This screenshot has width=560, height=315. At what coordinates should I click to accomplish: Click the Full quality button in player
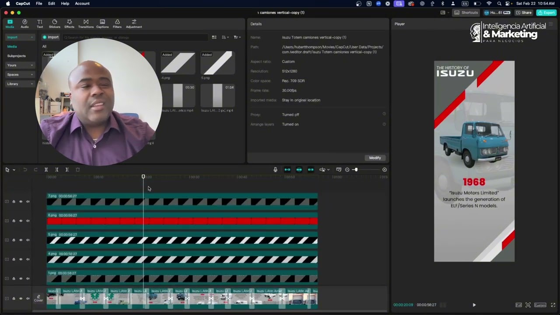tap(518, 305)
